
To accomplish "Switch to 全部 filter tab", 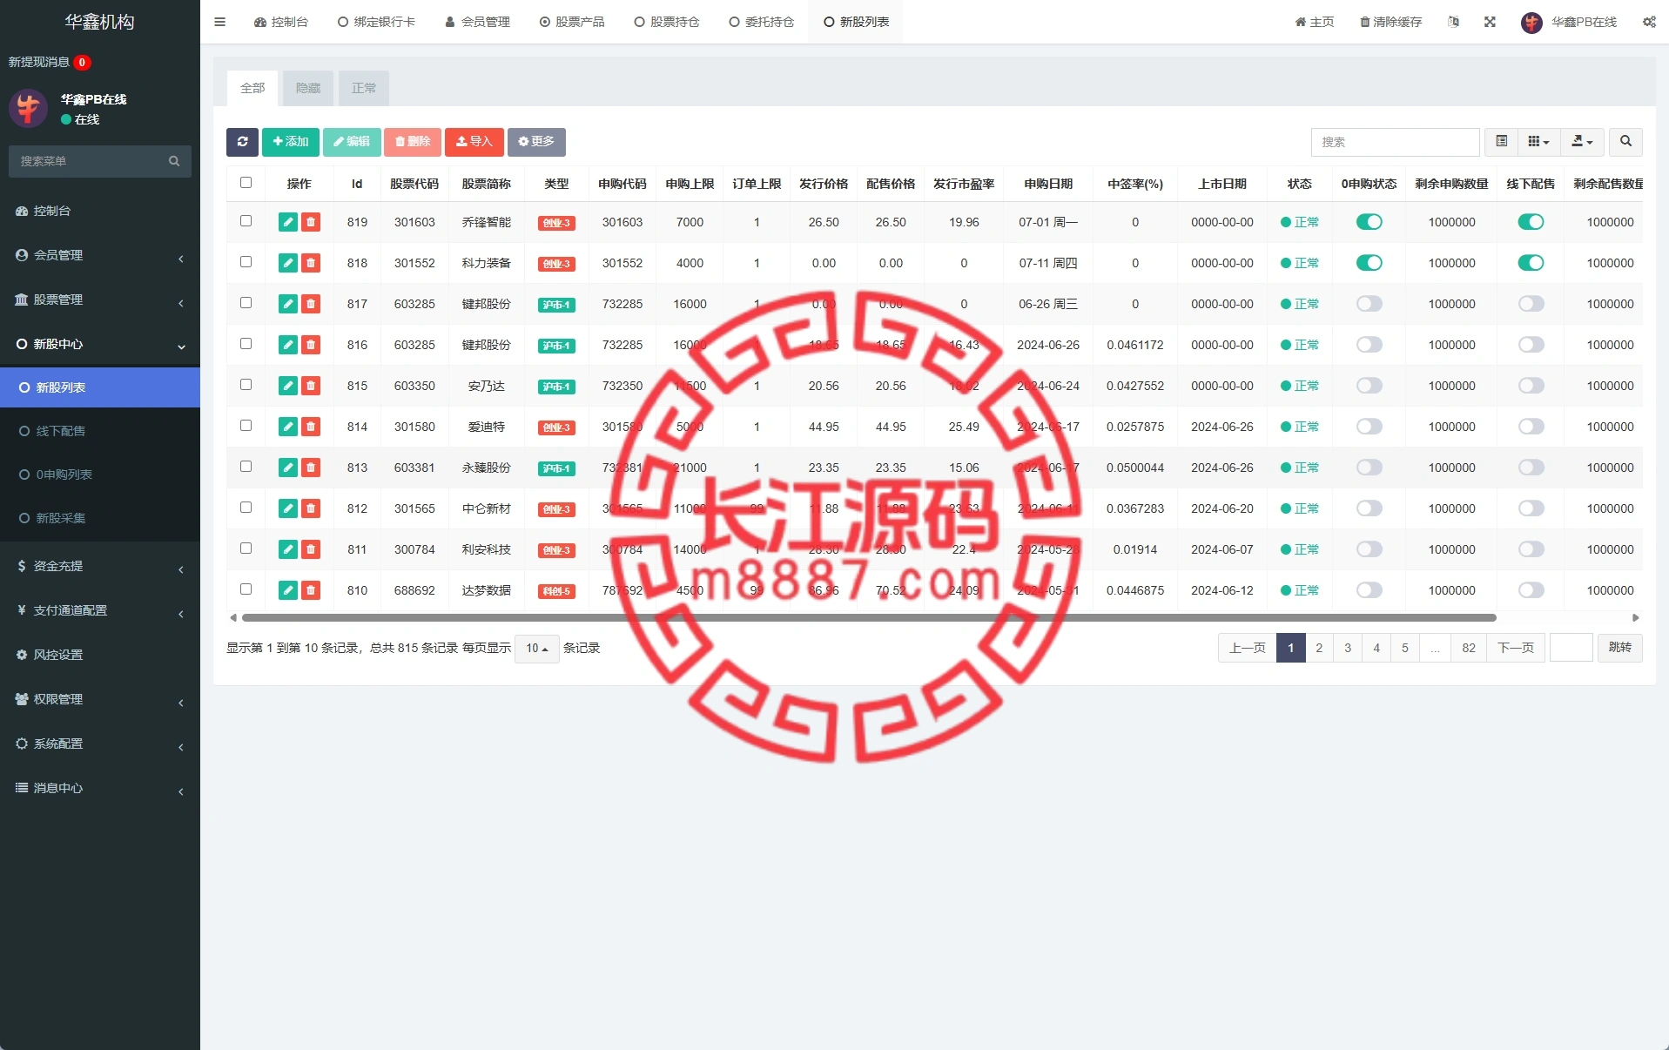I will pyautogui.click(x=252, y=88).
